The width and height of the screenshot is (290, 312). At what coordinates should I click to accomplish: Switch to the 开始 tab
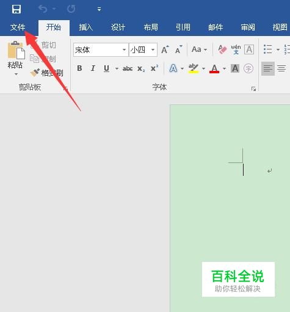point(54,27)
